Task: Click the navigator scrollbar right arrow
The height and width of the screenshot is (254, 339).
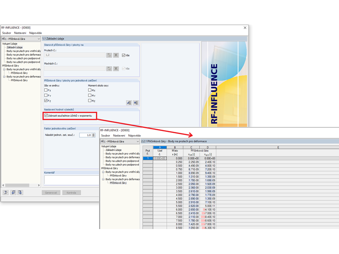Action: coord(39,185)
